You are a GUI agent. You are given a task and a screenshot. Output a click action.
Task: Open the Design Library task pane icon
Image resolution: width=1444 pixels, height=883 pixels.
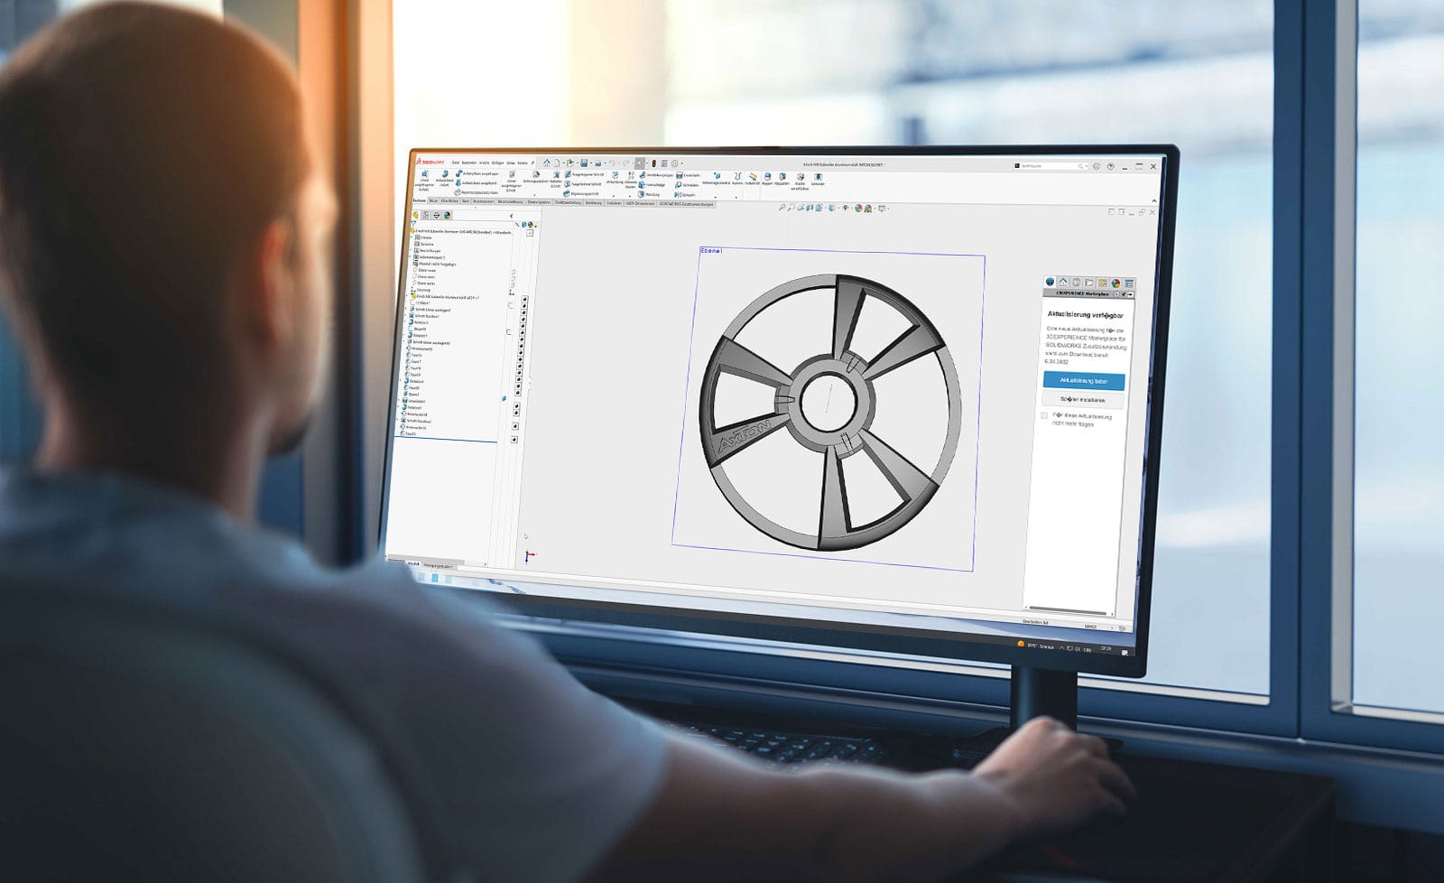coord(1076,283)
